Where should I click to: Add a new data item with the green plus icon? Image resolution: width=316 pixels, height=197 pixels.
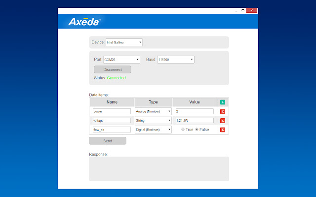223,102
